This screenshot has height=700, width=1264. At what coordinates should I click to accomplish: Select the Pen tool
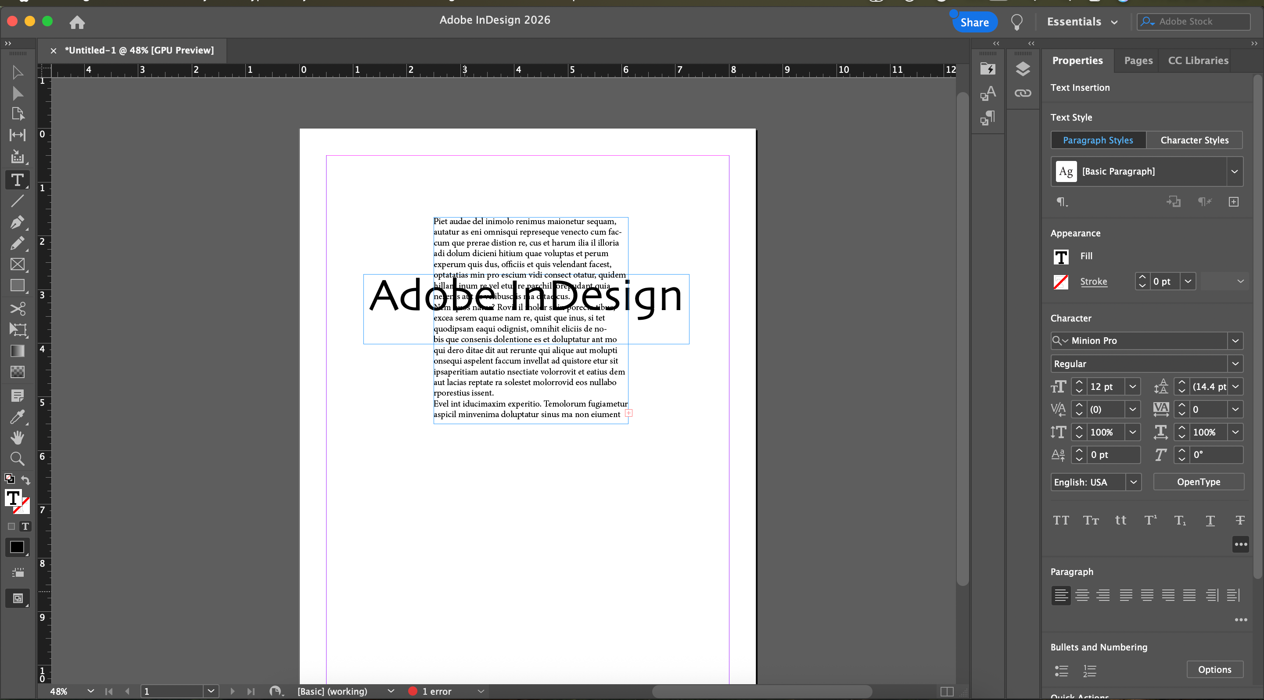17,222
